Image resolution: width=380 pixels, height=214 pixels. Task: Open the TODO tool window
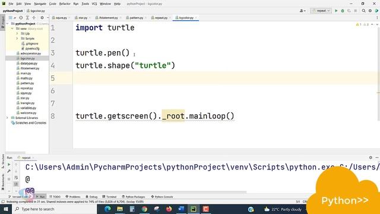[55, 197]
